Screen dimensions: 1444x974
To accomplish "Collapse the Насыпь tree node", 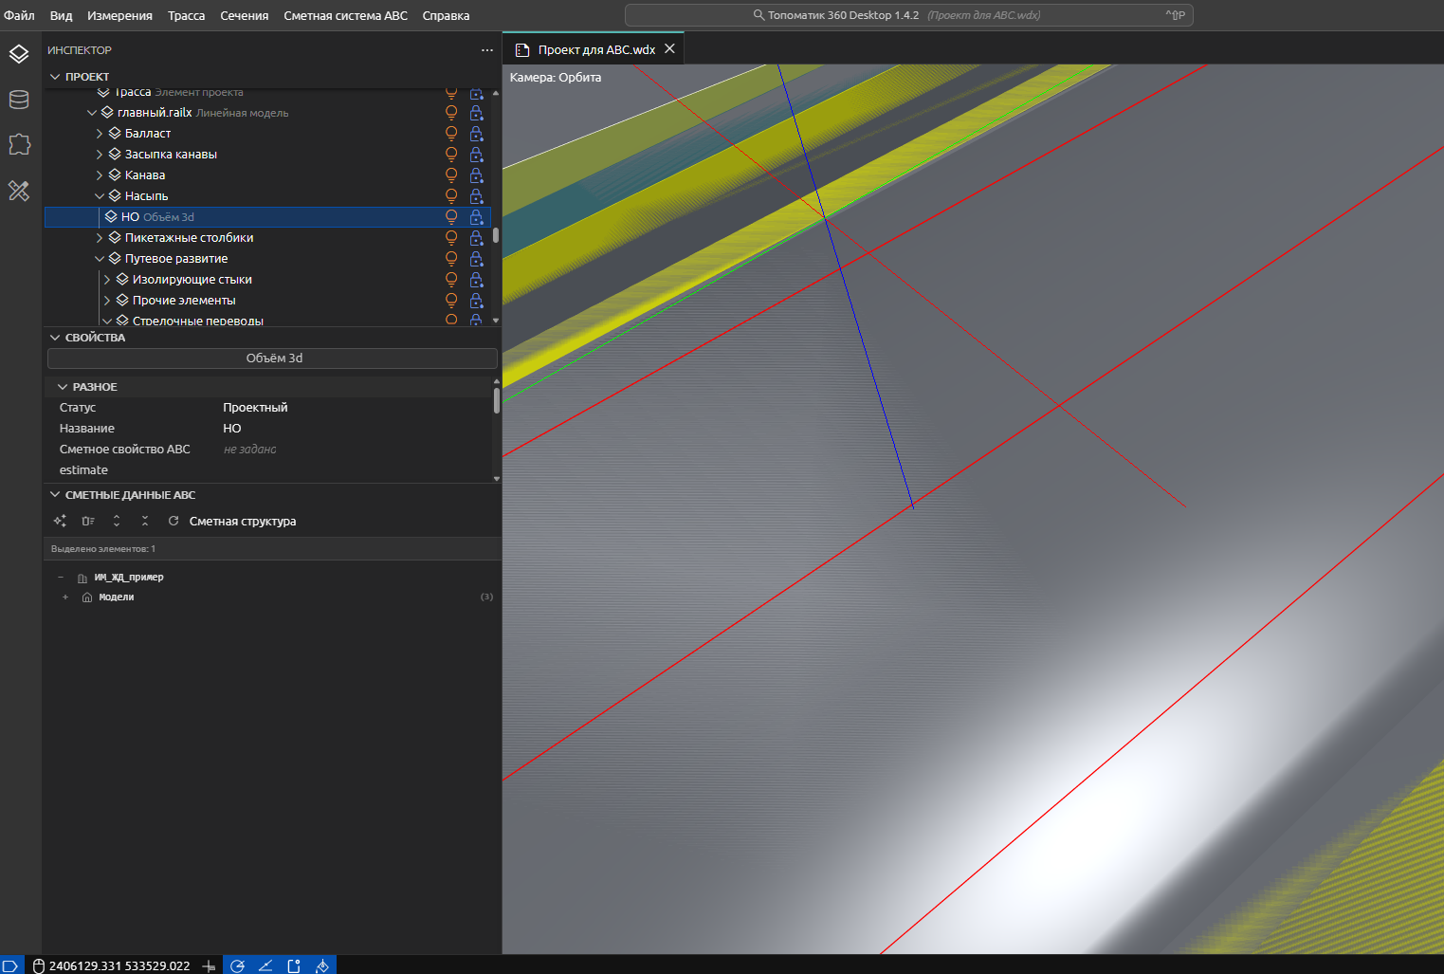I will point(100,196).
